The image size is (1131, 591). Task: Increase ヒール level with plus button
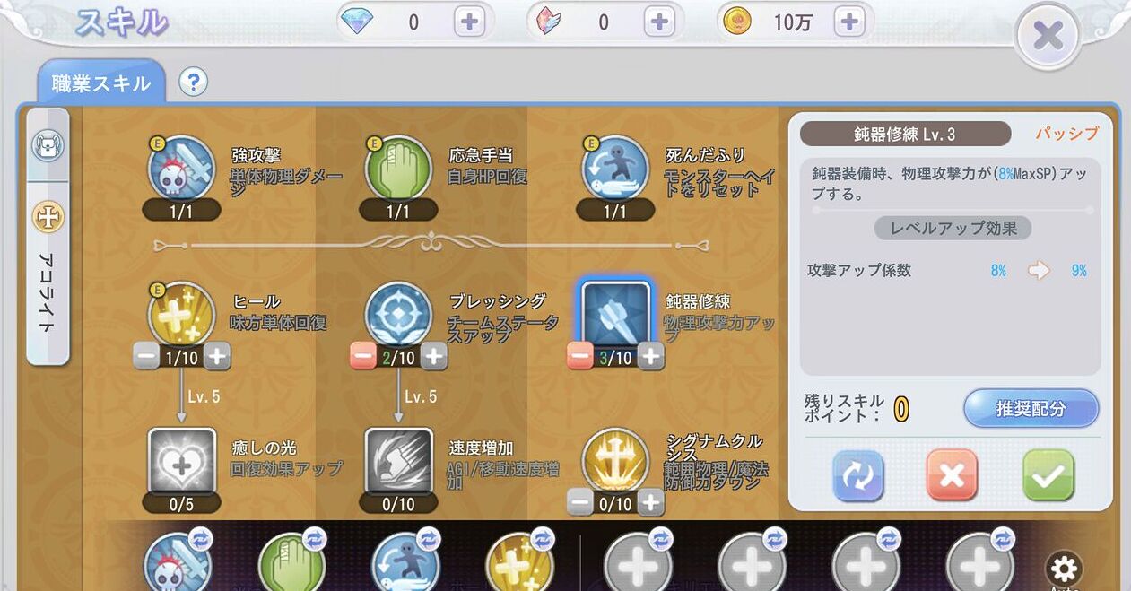tap(217, 356)
